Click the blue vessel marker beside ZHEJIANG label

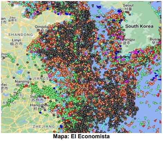61,126
